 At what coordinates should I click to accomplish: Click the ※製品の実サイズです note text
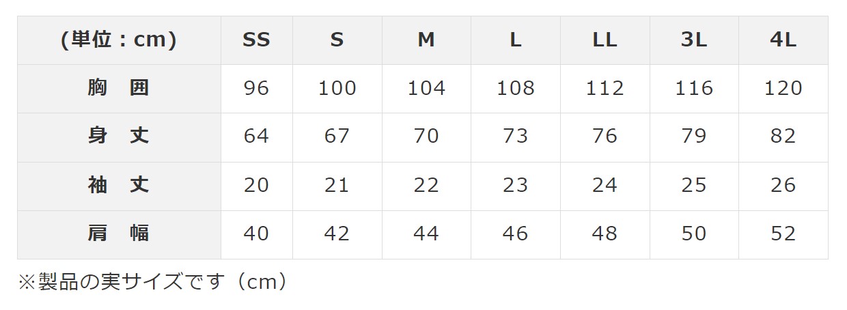[x=154, y=282]
